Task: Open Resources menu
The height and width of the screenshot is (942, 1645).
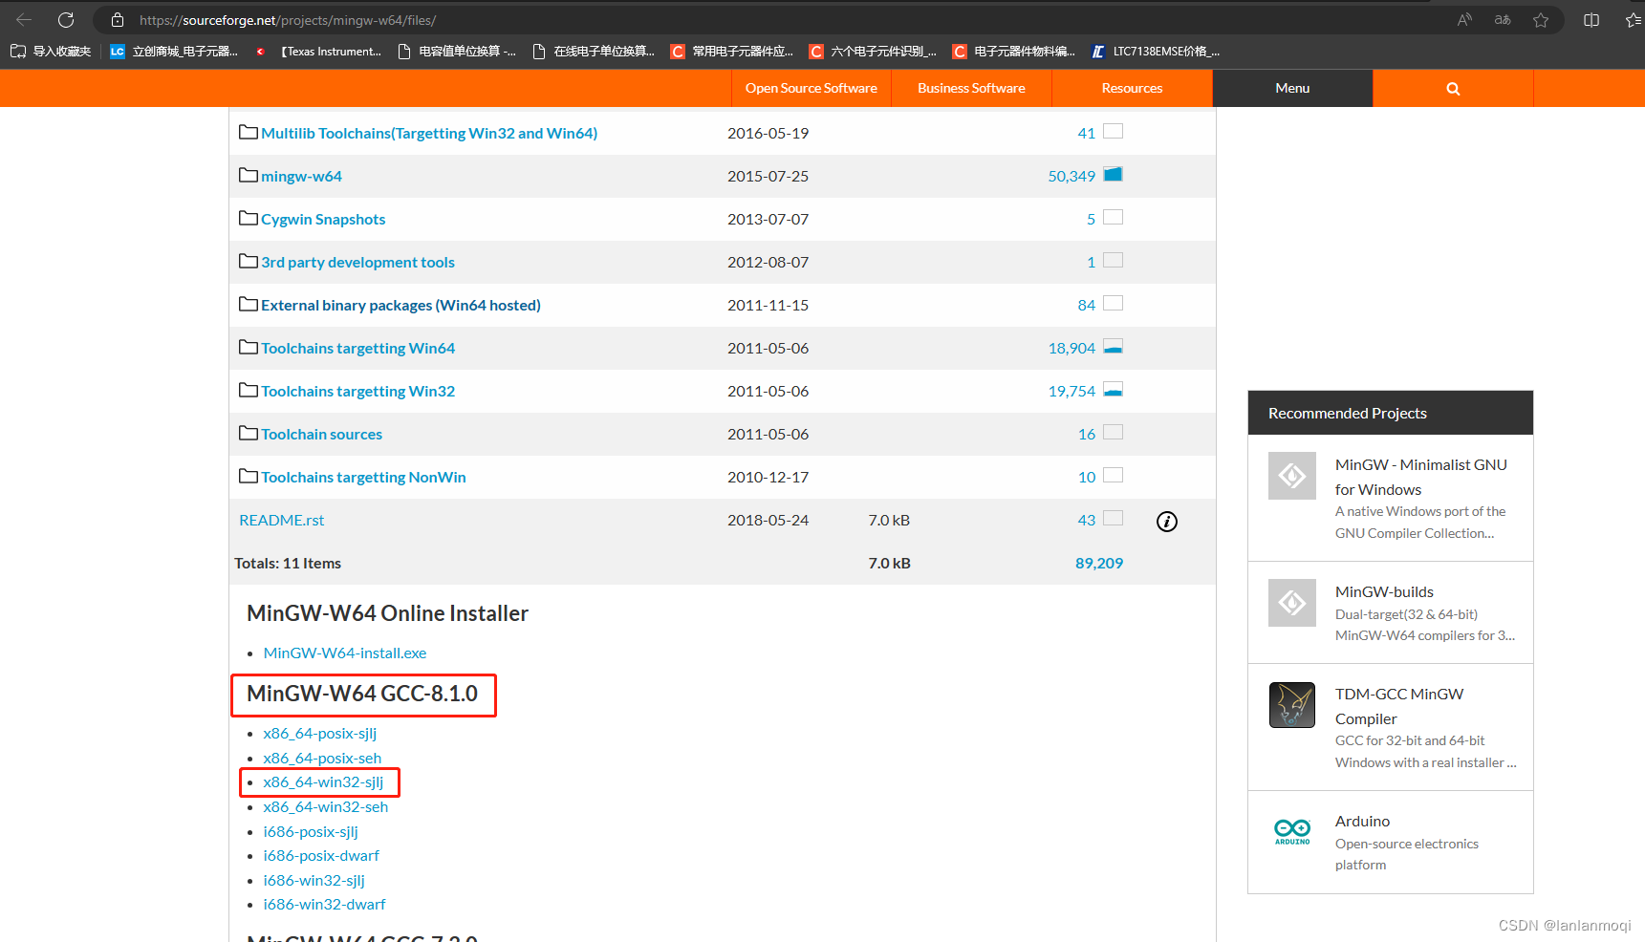Action: 1132,88
